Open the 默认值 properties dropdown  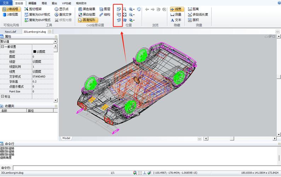click(x=55, y=41)
